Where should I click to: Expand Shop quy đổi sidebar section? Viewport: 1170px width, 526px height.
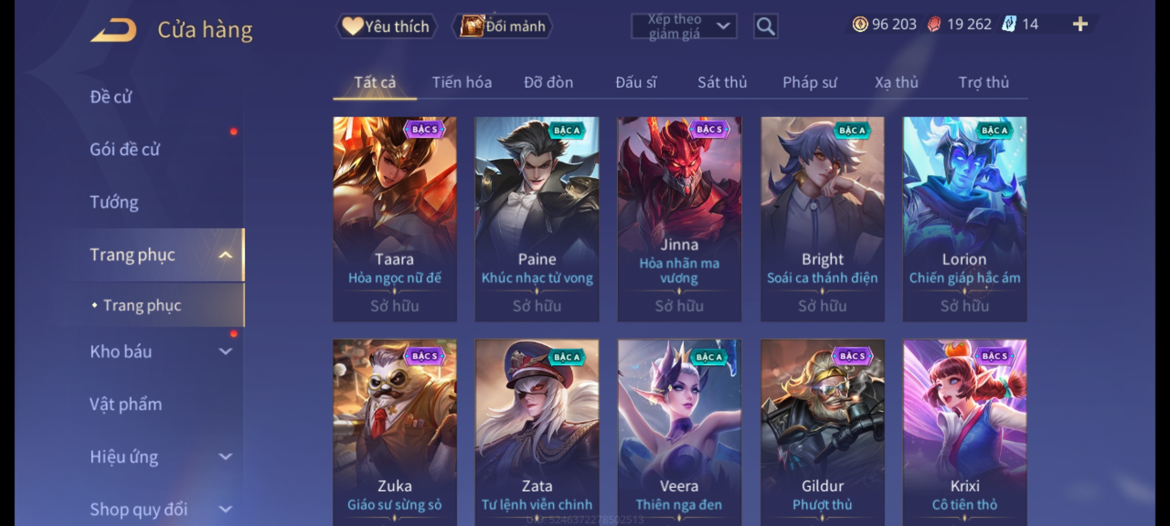pyautogui.click(x=225, y=509)
